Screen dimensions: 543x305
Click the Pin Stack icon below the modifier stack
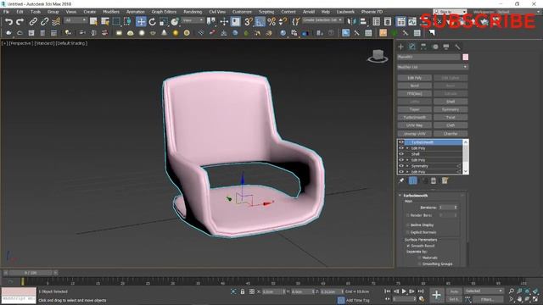tap(401, 180)
